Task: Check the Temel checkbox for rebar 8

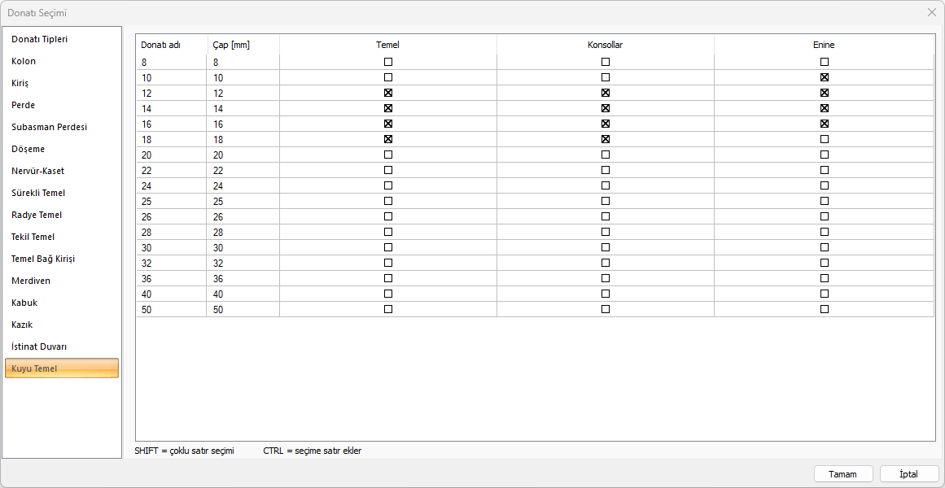Action: pos(388,62)
